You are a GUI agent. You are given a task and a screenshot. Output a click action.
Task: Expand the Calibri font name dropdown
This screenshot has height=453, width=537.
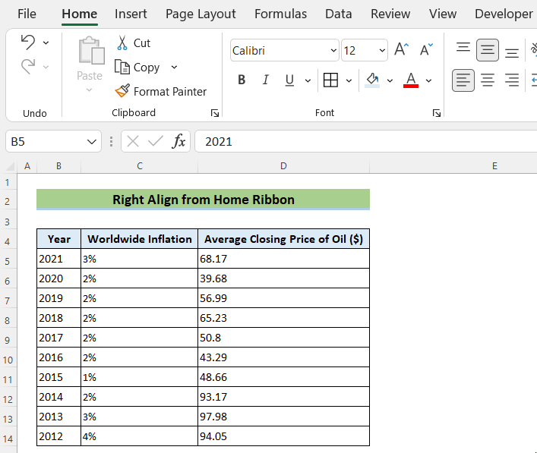[333, 51]
